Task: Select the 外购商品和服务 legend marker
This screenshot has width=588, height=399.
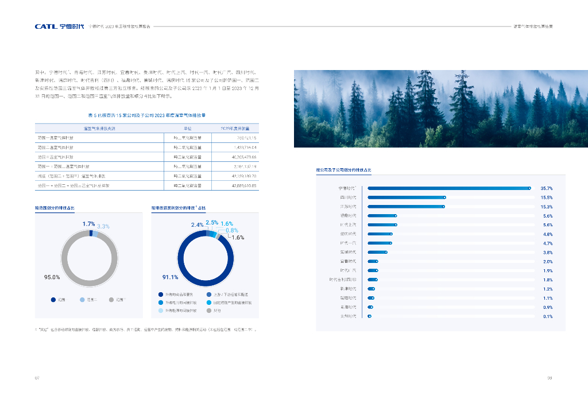Action: click(x=161, y=294)
